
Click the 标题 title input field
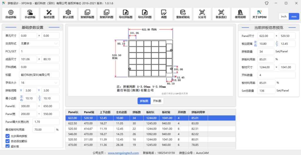pyautogui.click(x=39, y=75)
